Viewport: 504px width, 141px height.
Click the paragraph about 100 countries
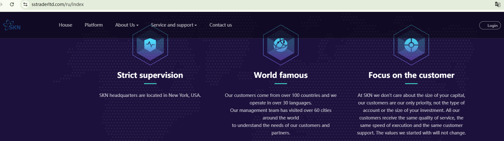[280, 114]
